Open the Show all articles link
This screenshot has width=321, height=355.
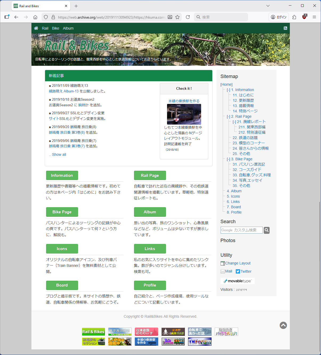click(59, 154)
